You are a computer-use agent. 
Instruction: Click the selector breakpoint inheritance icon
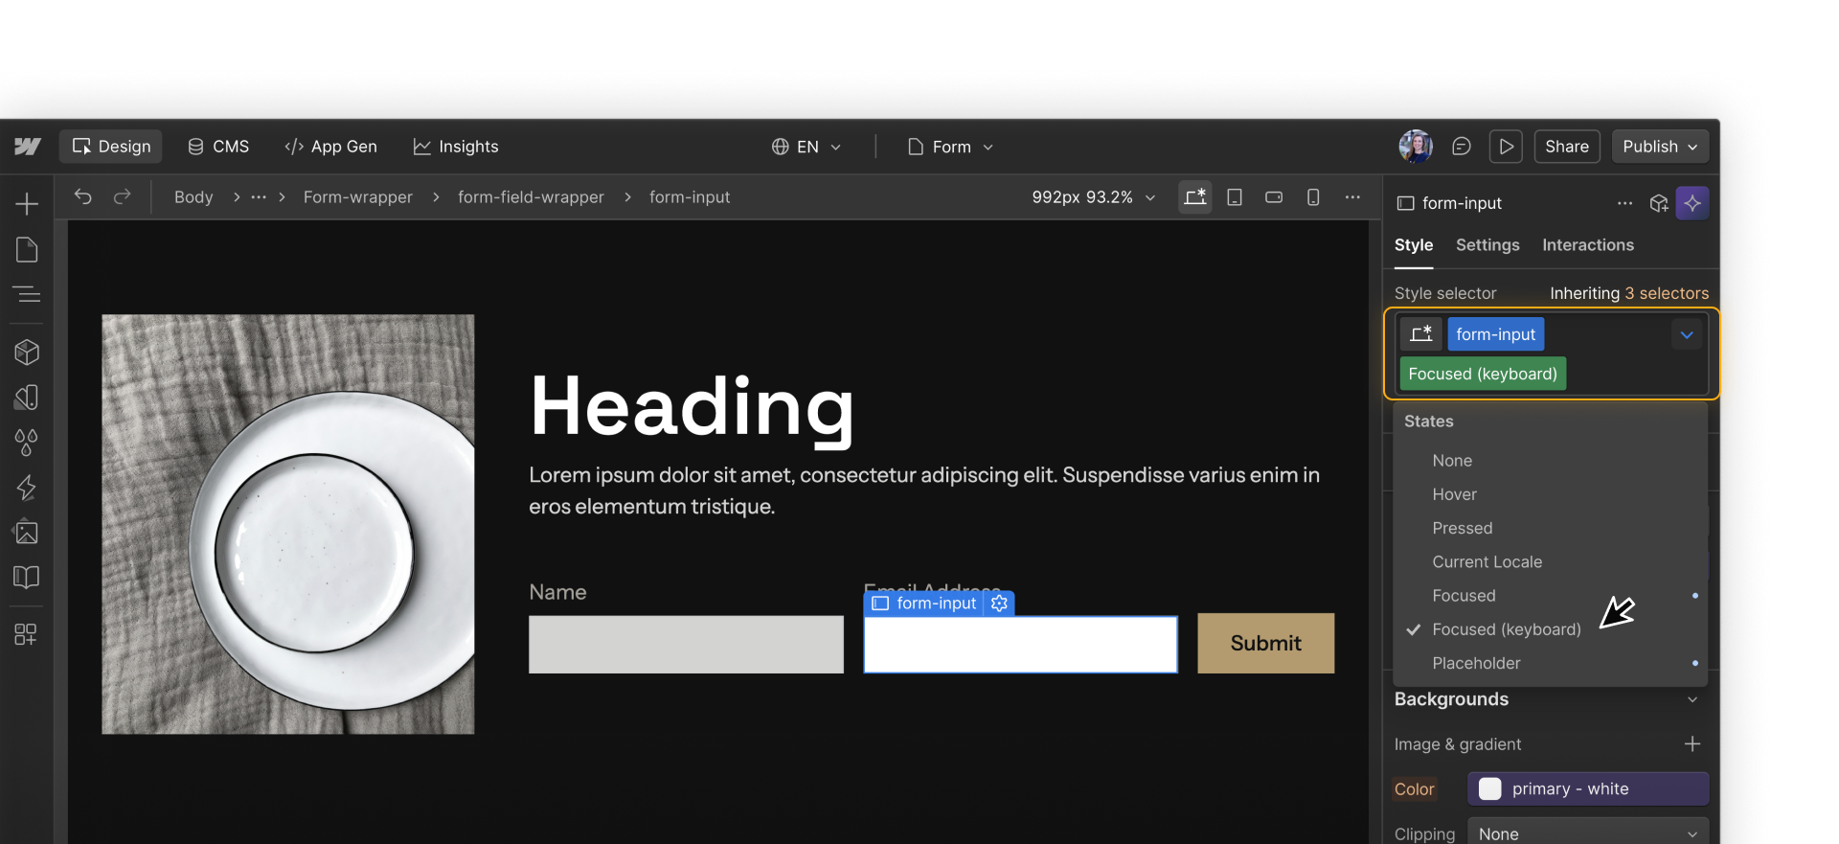(x=1421, y=334)
